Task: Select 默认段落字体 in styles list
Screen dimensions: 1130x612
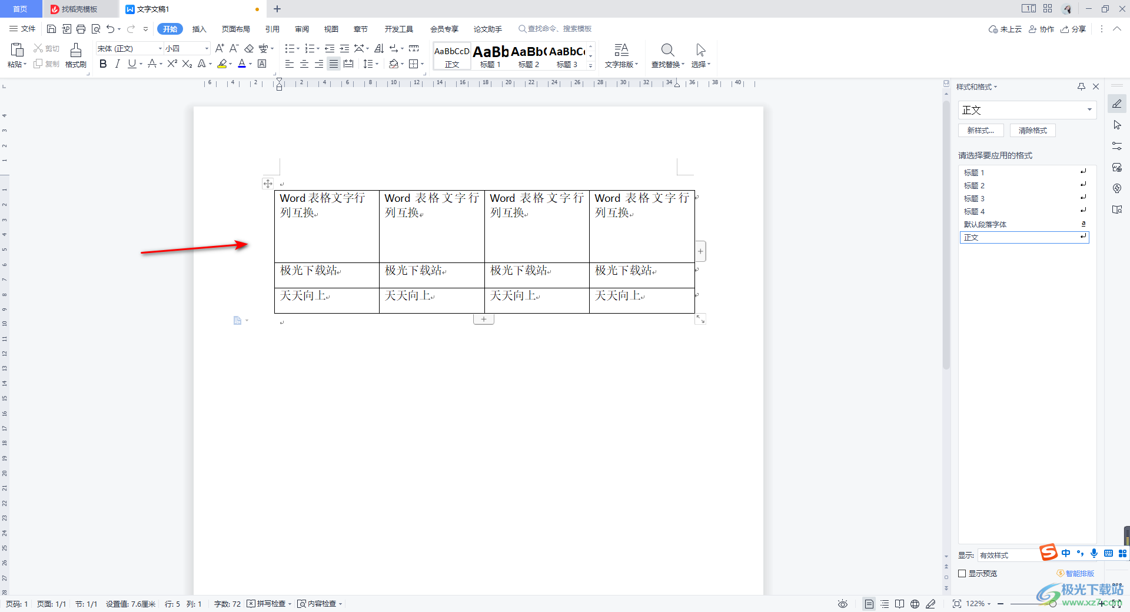Action: [1024, 224]
